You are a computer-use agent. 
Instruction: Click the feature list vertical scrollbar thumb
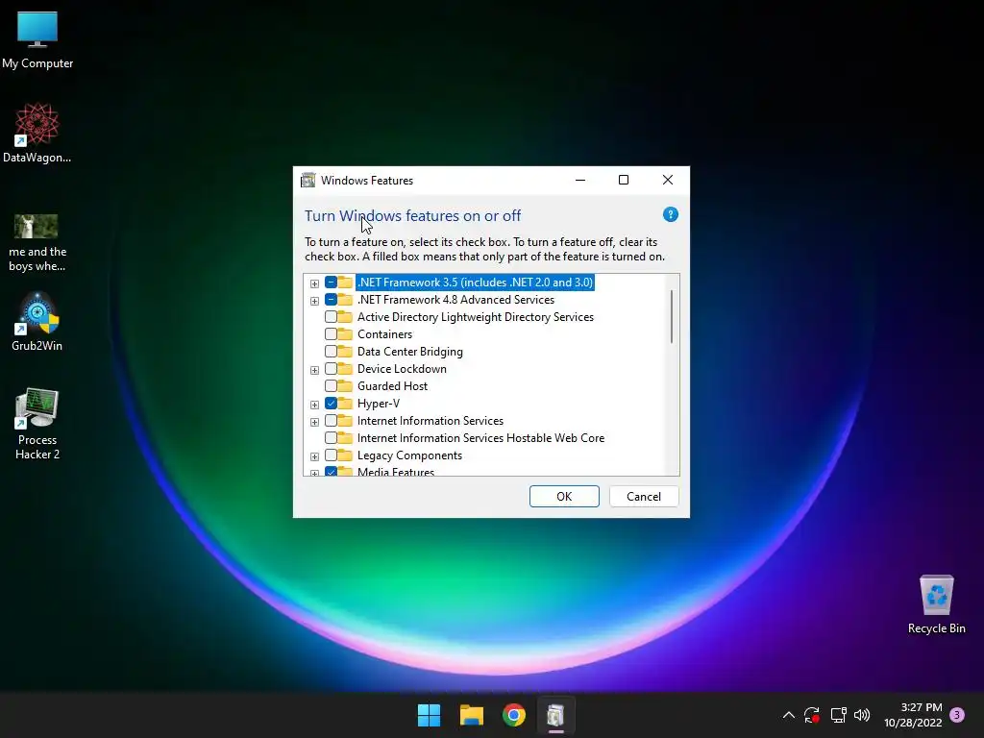click(672, 316)
